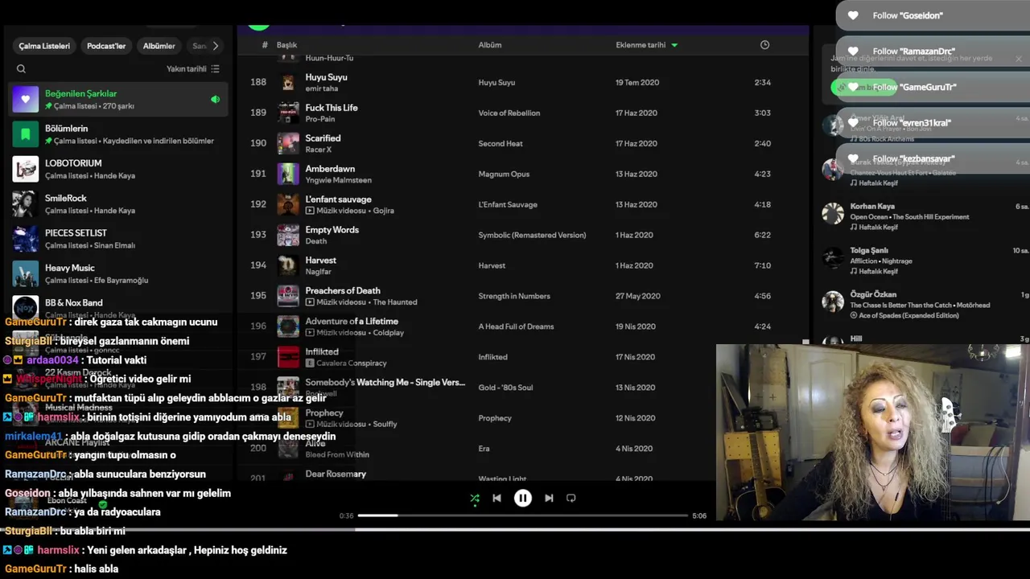1030x579 pixels.
Task: Open search in library sidebar
Action: point(22,69)
